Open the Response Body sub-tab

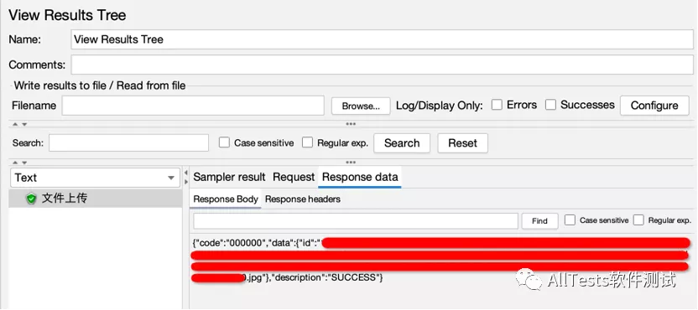226,199
